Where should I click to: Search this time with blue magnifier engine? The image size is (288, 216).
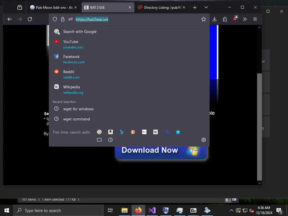click(166, 132)
